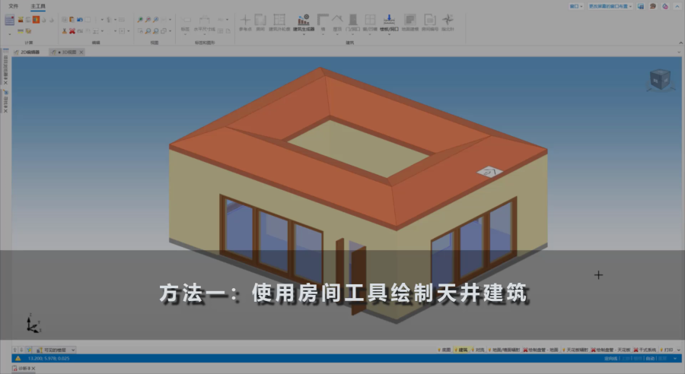
Task: Click the 屋顶 roof tool
Action: [x=337, y=22]
